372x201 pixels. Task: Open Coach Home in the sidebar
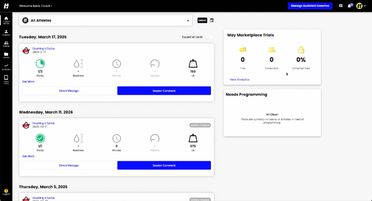tap(6, 21)
